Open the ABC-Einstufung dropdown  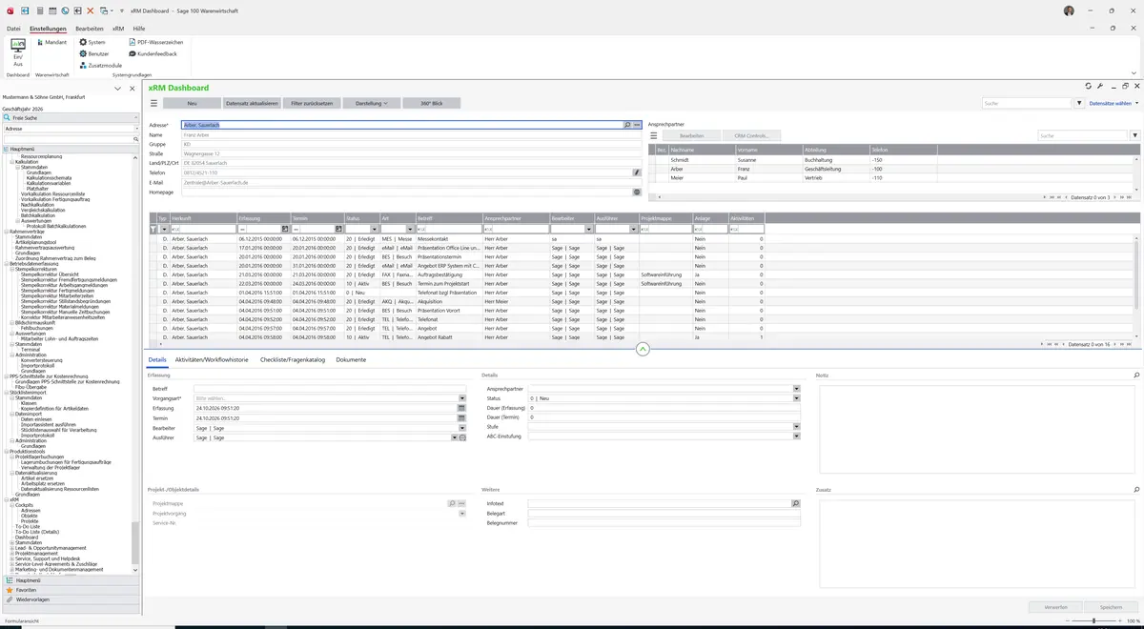796,436
